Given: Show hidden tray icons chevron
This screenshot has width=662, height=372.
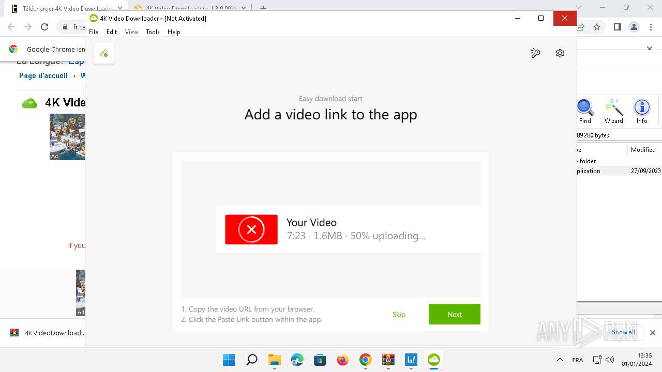Looking at the screenshot, I should click(560, 360).
